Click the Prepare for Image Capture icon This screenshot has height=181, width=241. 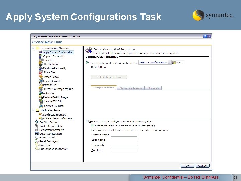pos(41,89)
